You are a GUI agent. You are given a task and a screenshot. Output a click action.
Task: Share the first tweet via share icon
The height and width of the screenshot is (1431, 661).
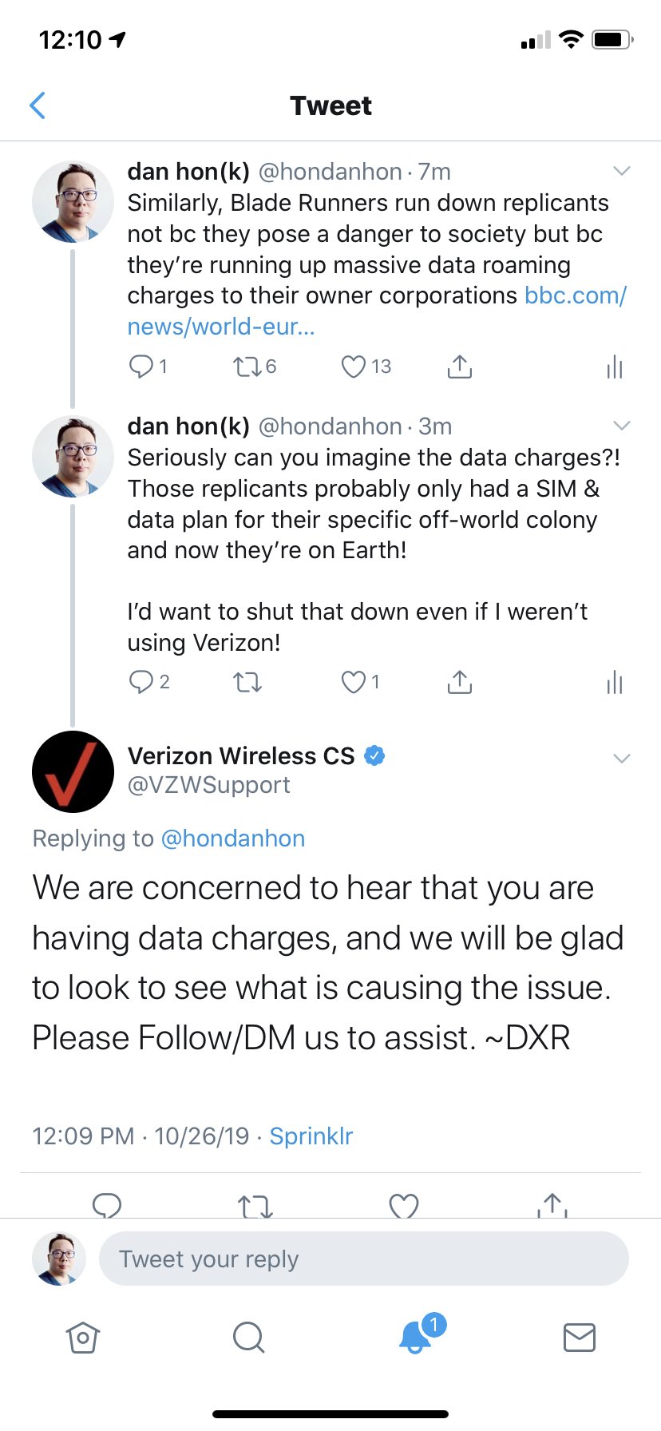459,367
